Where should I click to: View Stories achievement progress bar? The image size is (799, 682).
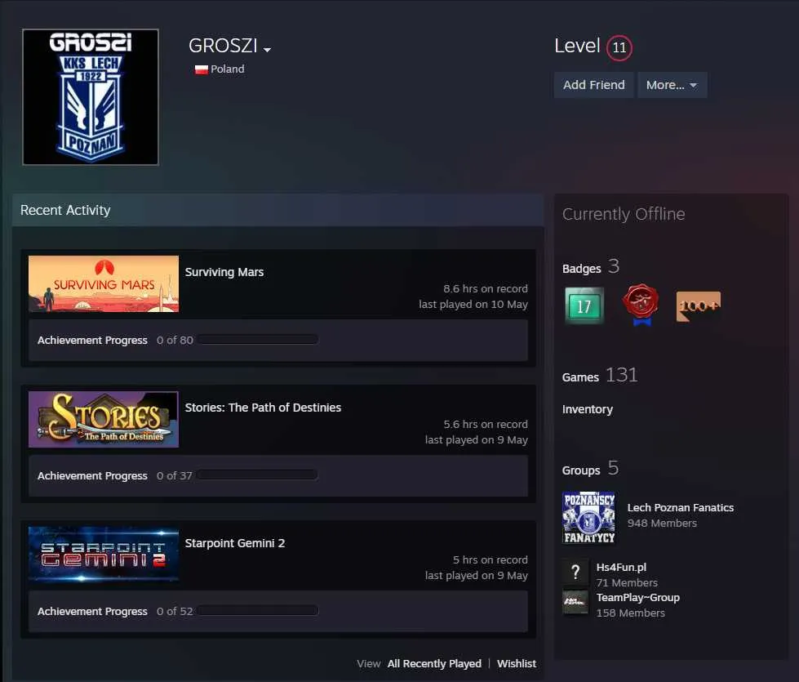(x=257, y=475)
